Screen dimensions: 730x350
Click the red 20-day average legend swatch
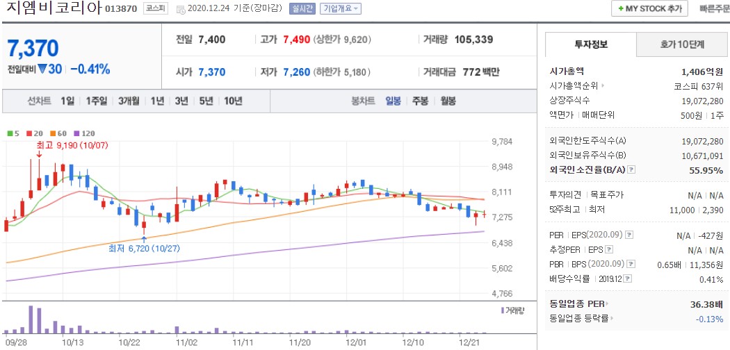(x=29, y=133)
